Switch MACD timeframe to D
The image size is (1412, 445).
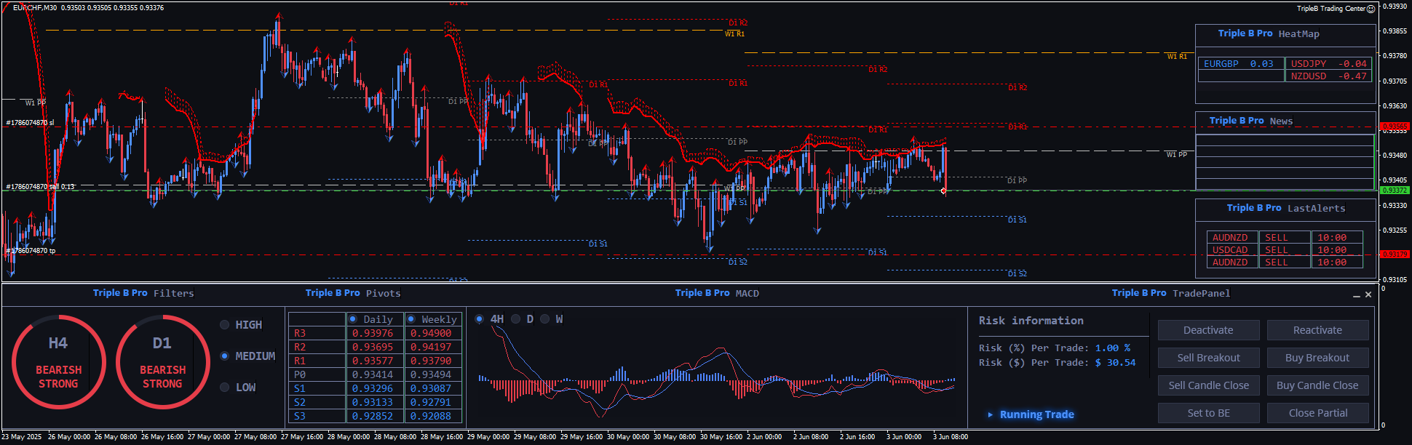pyautogui.click(x=516, y=319)
